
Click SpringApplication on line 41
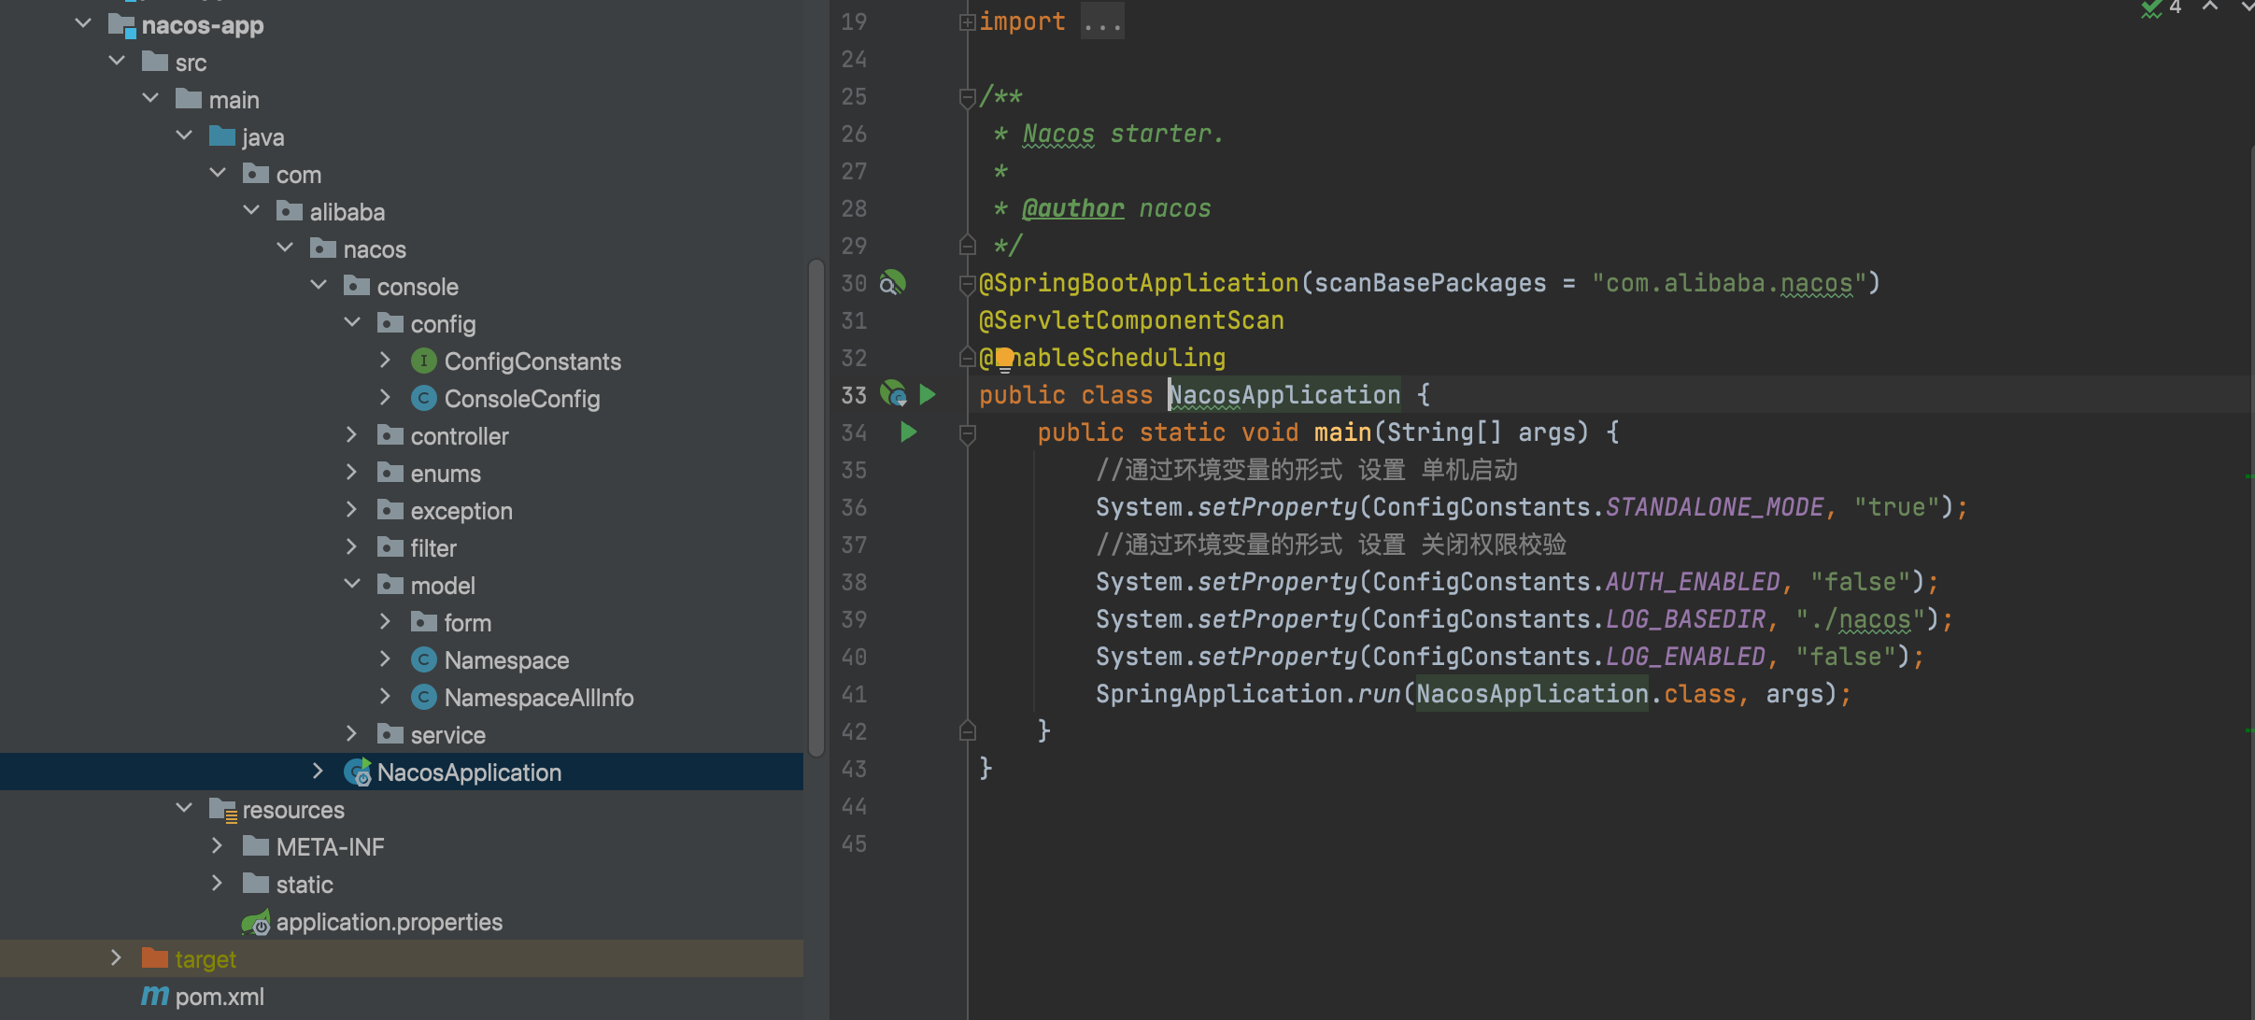tap(1219, 694)
